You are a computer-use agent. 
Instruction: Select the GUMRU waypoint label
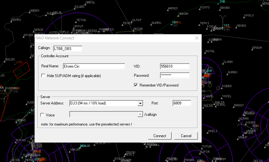click(x=156, y=23)
